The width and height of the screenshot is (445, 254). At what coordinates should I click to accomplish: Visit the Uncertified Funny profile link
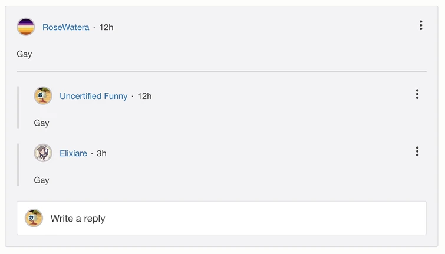[x=93, y=96]
